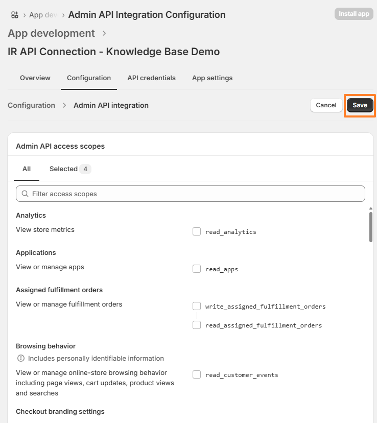Click the search magnifier icon in filter box
377x423 pixels.
pos(25,194)
